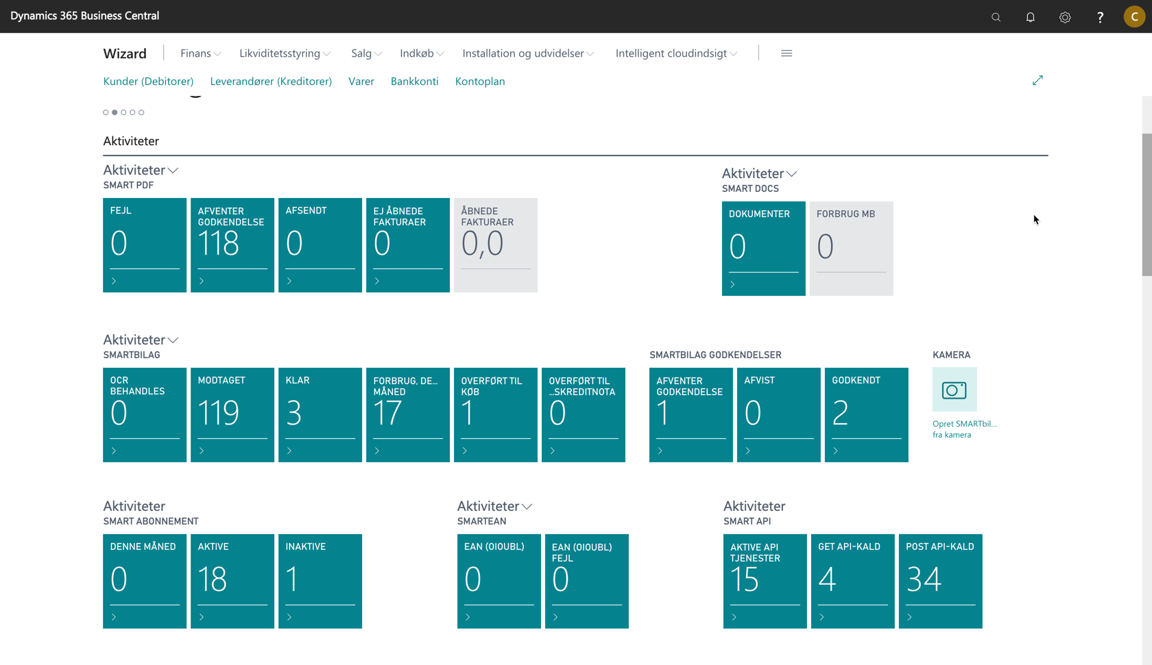Click the arrow on EAN (OIOUBL) FEJL tile
Screen dimensions: 1152x665
(555, 617)
